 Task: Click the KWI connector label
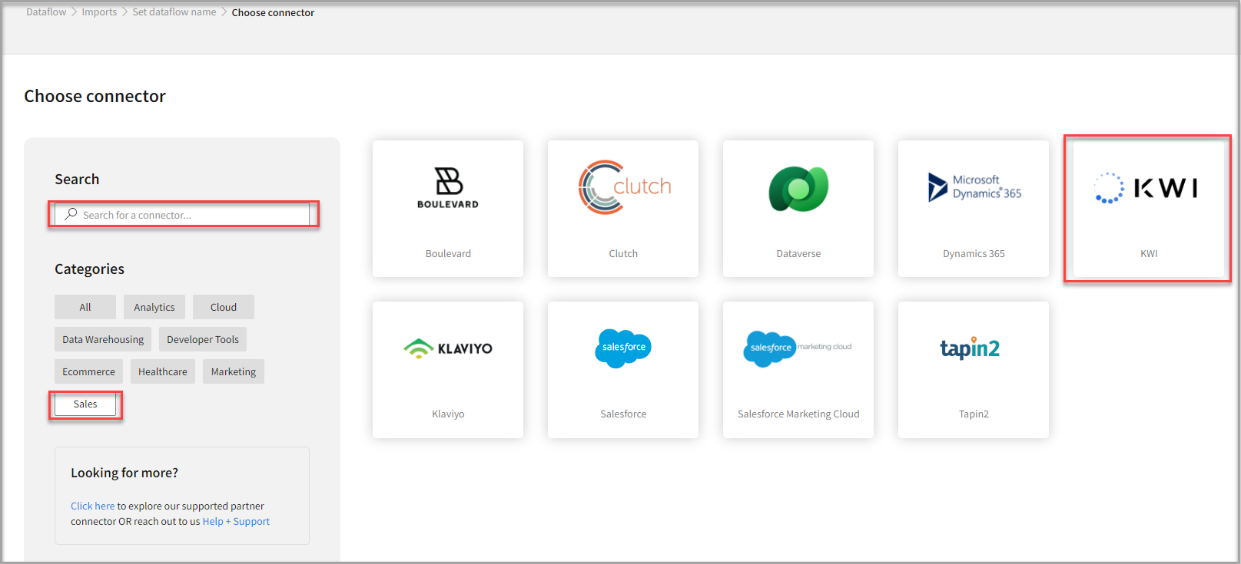(1149, 253)
